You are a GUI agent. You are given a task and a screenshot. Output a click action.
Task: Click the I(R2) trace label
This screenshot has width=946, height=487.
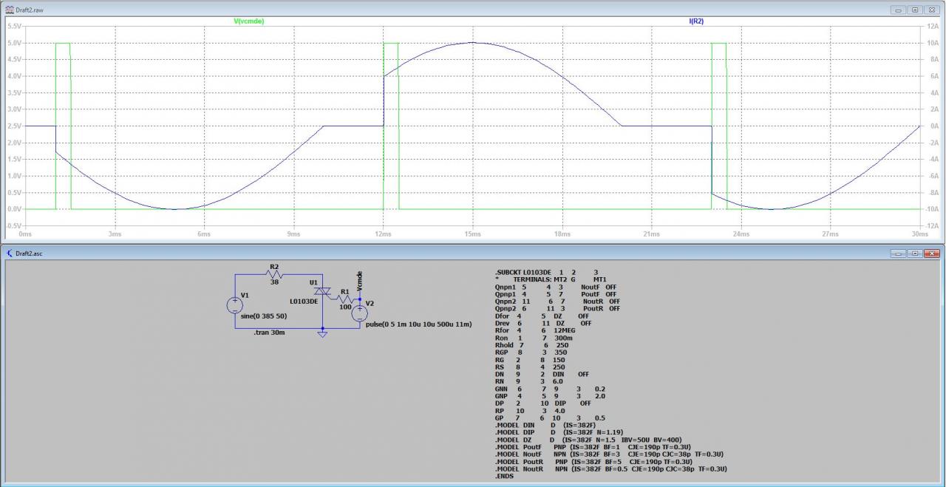(696, 21)
